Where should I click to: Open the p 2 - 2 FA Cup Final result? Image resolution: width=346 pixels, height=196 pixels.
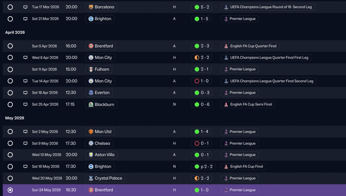tap(203, 167)
